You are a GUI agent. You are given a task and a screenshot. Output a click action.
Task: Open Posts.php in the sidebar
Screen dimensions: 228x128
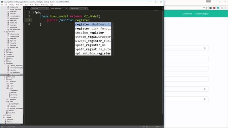coord(13,43)
